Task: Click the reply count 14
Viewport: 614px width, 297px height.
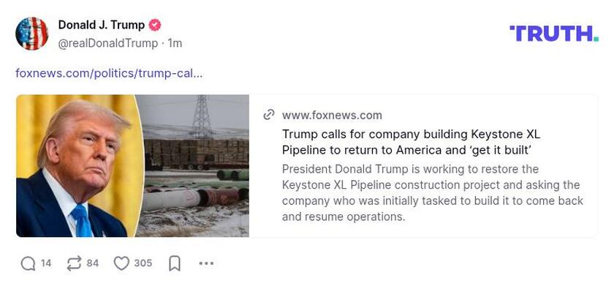Action: (x=46, y=263)
